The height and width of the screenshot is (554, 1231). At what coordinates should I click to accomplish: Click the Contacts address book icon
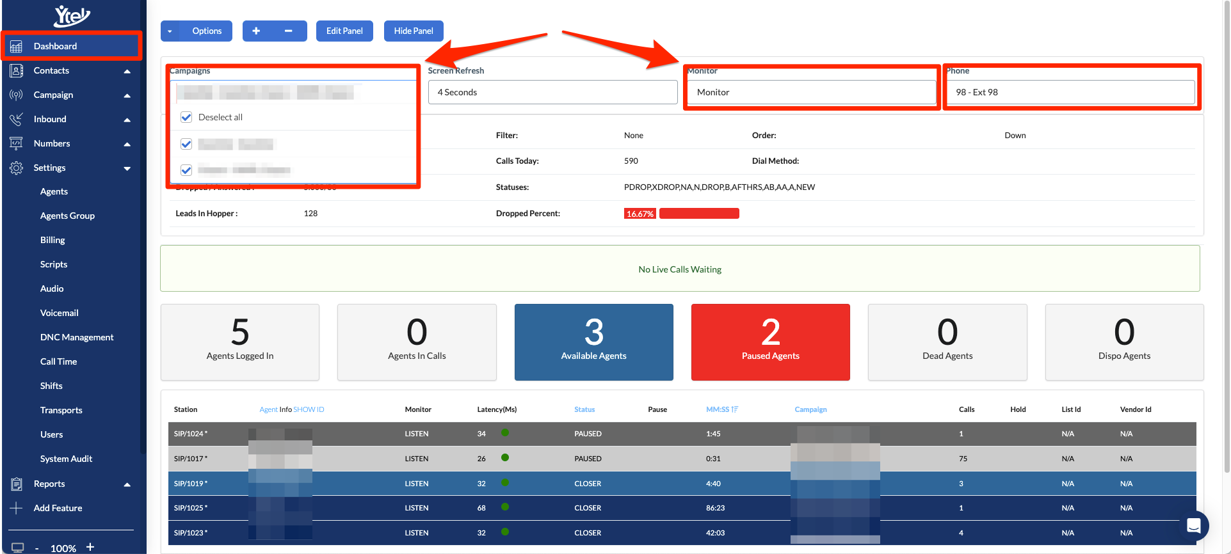tap(17, 70)
